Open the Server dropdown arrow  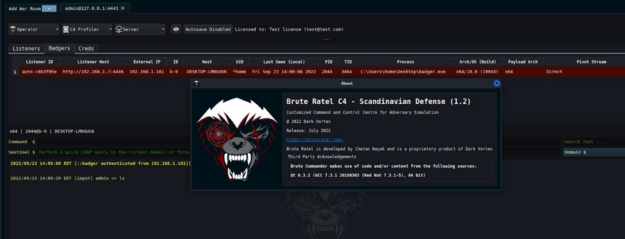(x=163, y=29)
